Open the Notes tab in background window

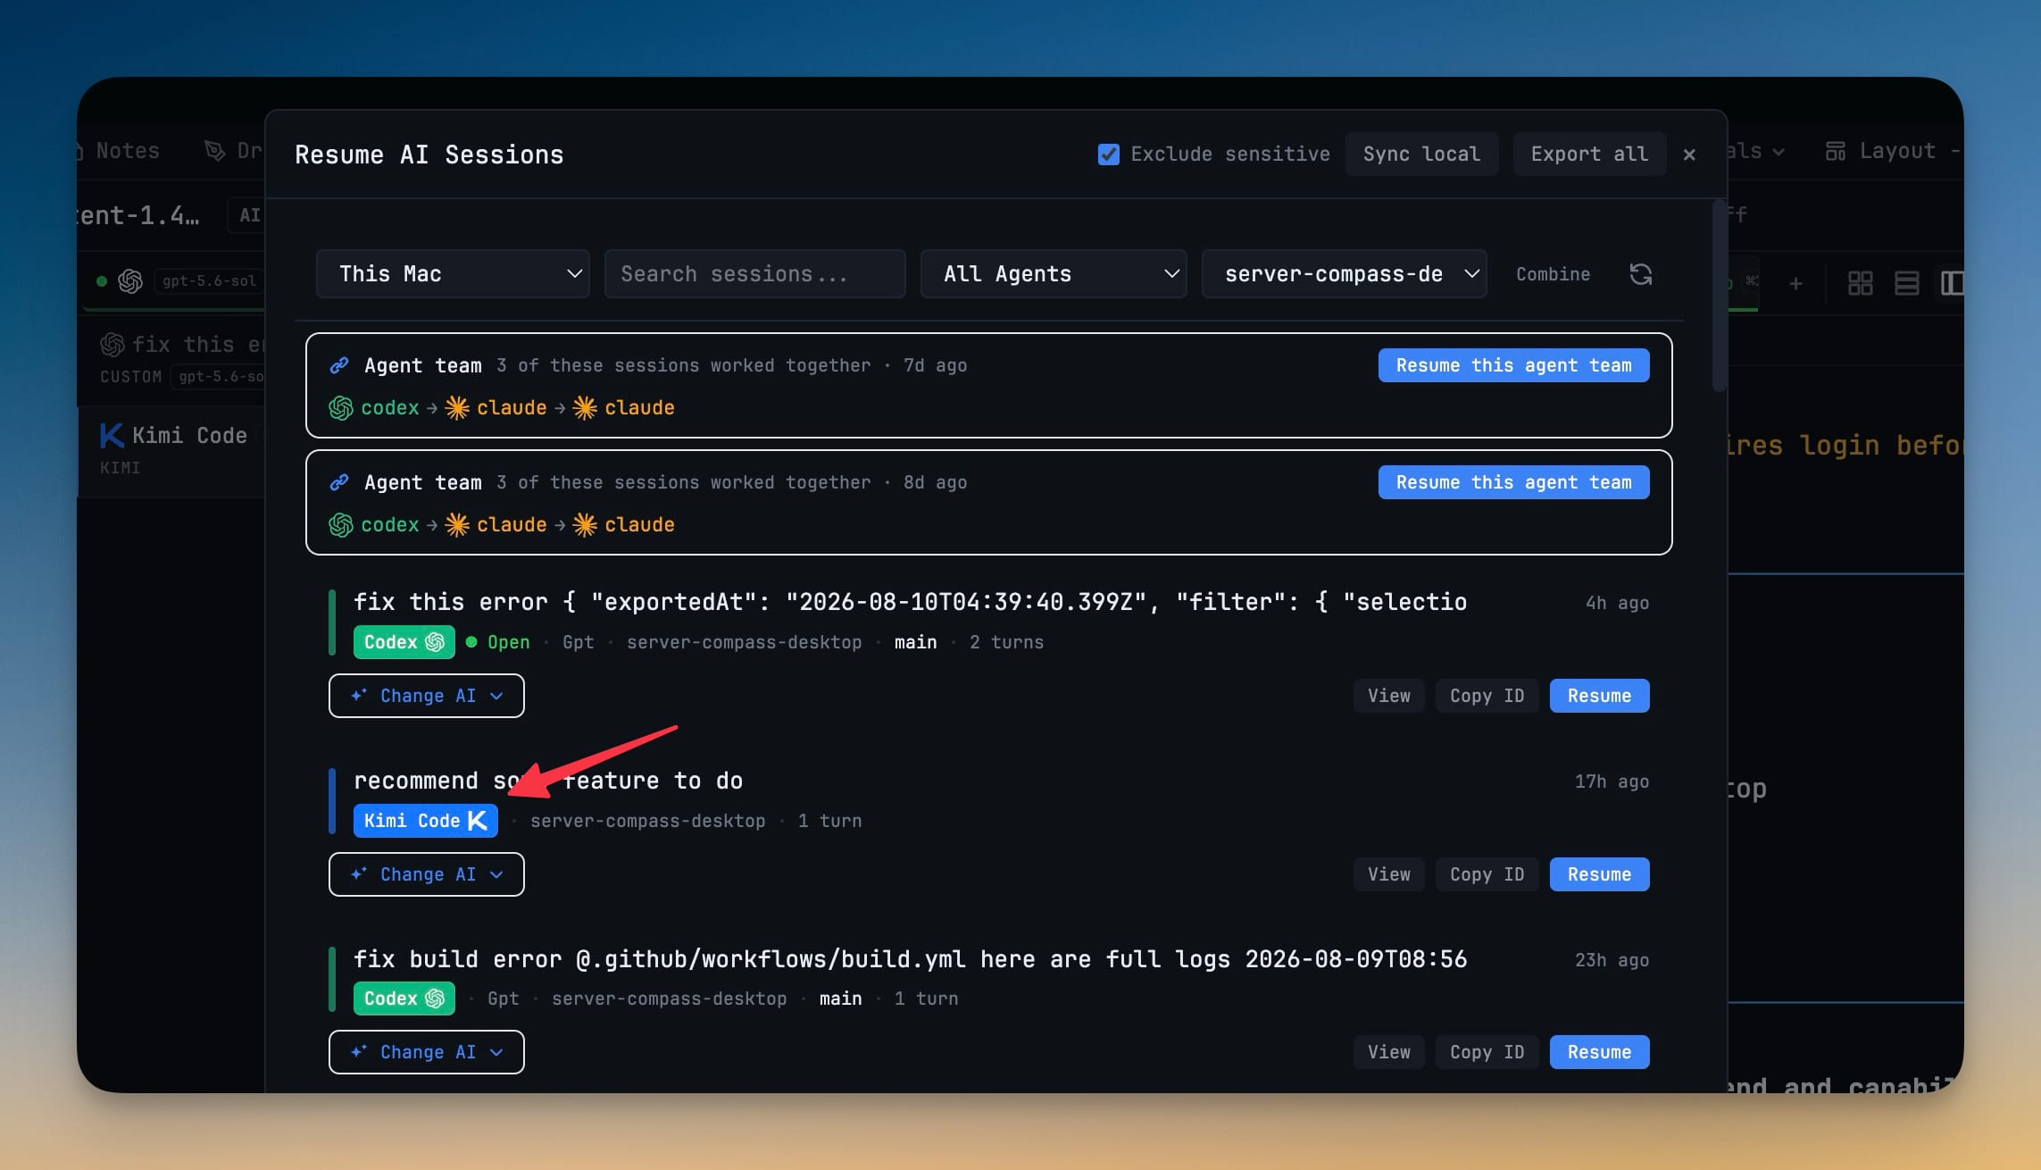[120, 151]
